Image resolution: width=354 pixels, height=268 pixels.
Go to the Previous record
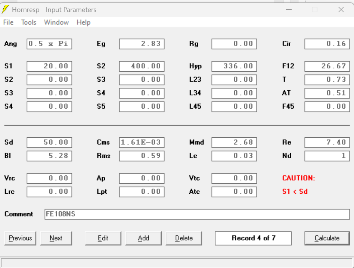click(x=20, y=238)
